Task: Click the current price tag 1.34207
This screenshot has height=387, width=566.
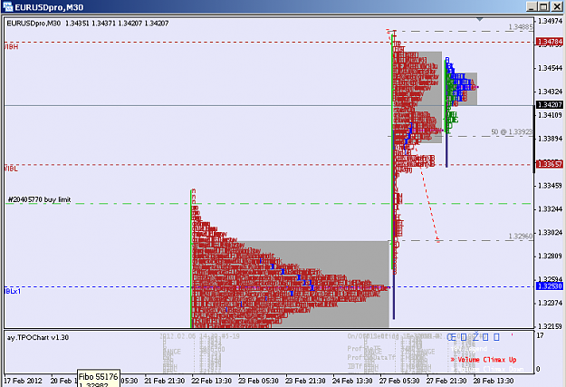Action: tap(550, 105)
